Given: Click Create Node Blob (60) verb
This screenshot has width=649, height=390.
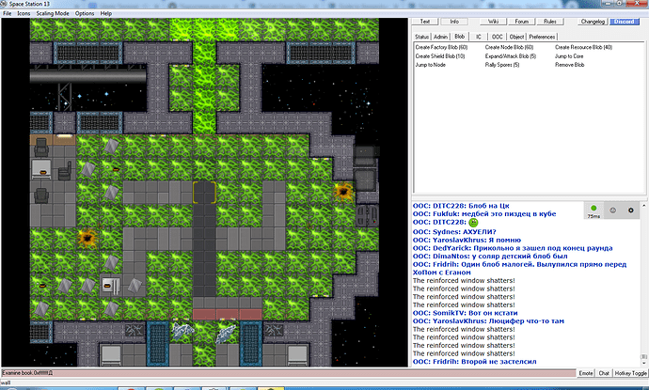Looking at the screenshot, I should pos(509,48).
